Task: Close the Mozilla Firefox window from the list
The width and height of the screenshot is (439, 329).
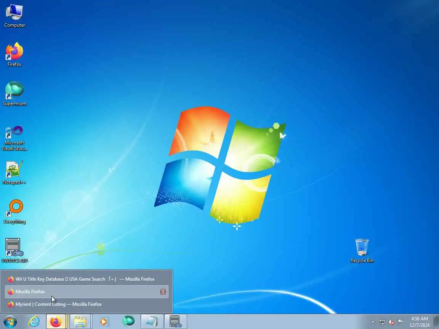Action: [x=163, y=292]
